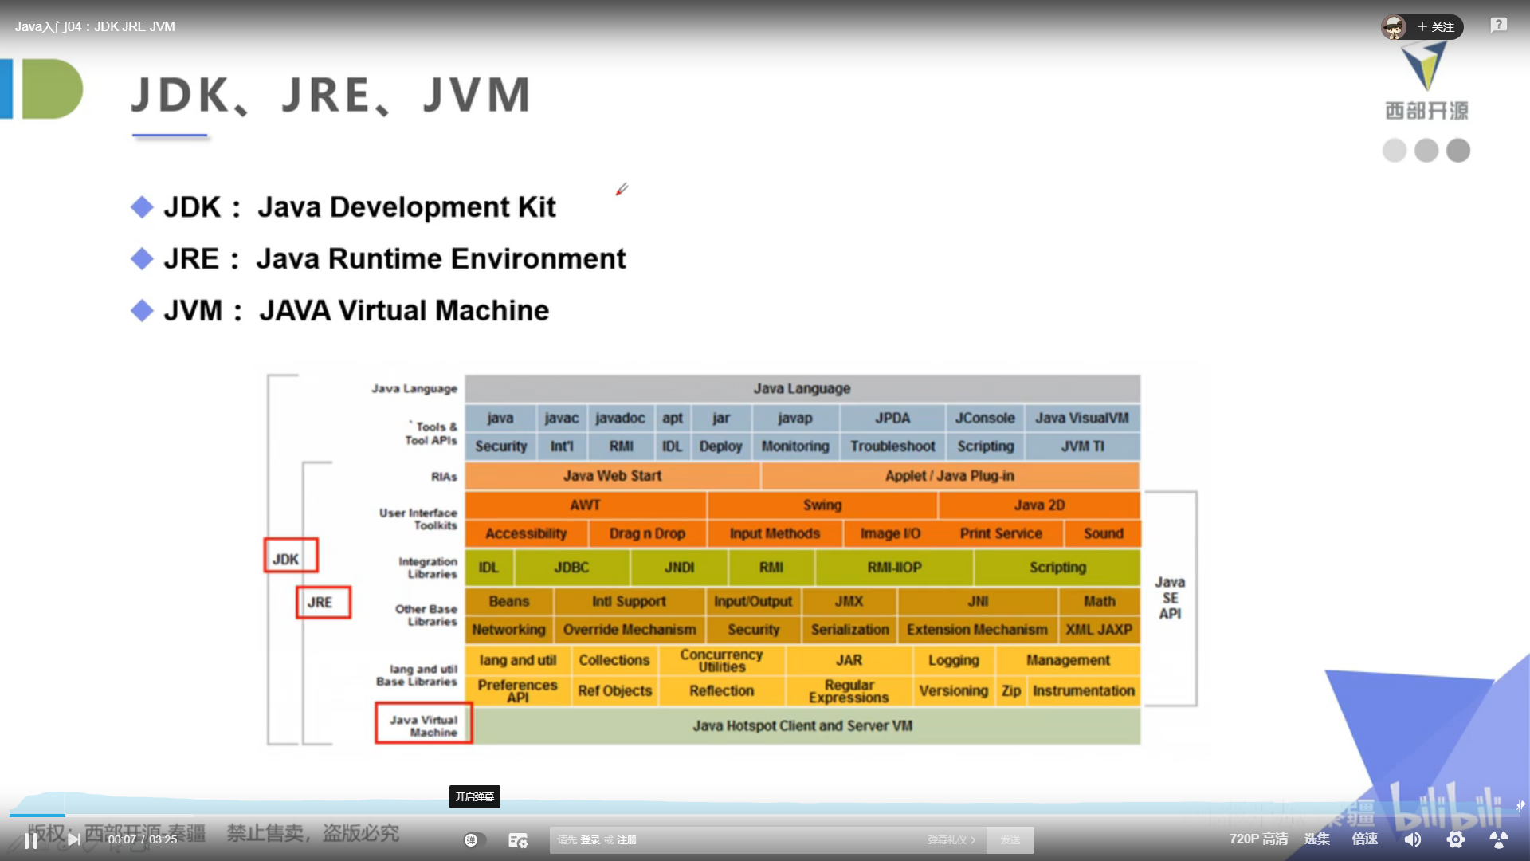Toggle the danmaku switch on

pos(474,839)
